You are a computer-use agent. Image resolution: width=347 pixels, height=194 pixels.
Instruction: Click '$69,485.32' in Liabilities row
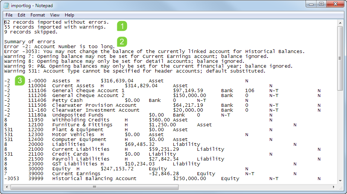[140, 144]
